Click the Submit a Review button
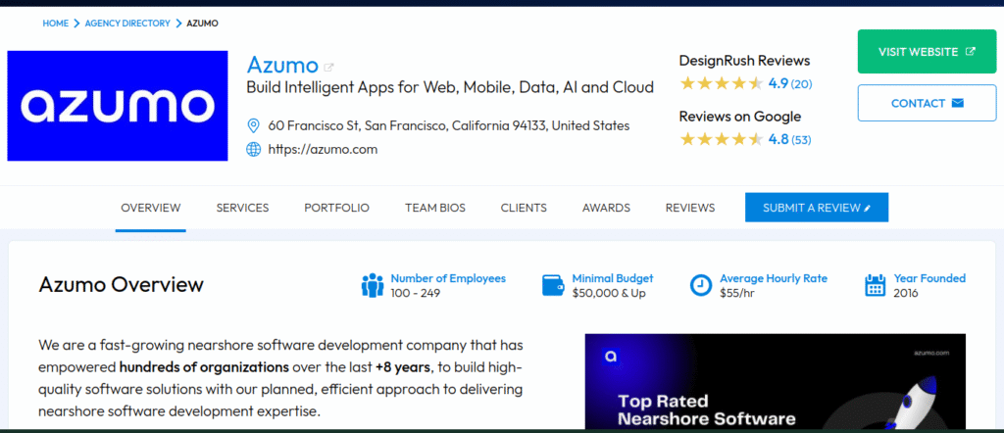Screen dimensions: 1004x433 tap(817, 208)
